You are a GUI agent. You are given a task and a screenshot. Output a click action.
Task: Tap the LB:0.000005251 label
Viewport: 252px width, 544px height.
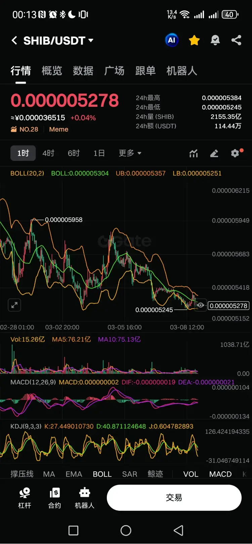[x=197, y=173]
